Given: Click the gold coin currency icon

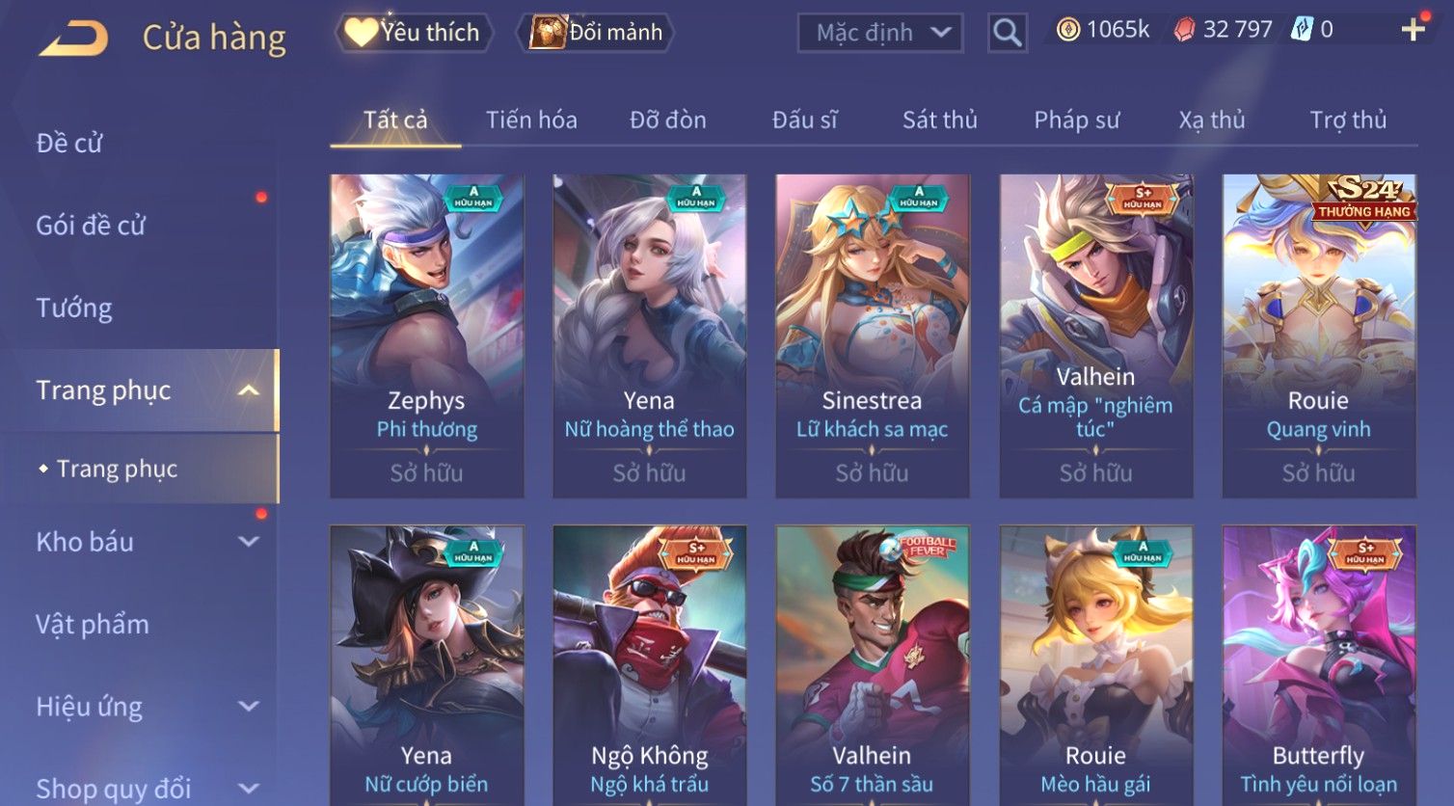Looking at the screenshot, I should click(x=1068, y=30).
